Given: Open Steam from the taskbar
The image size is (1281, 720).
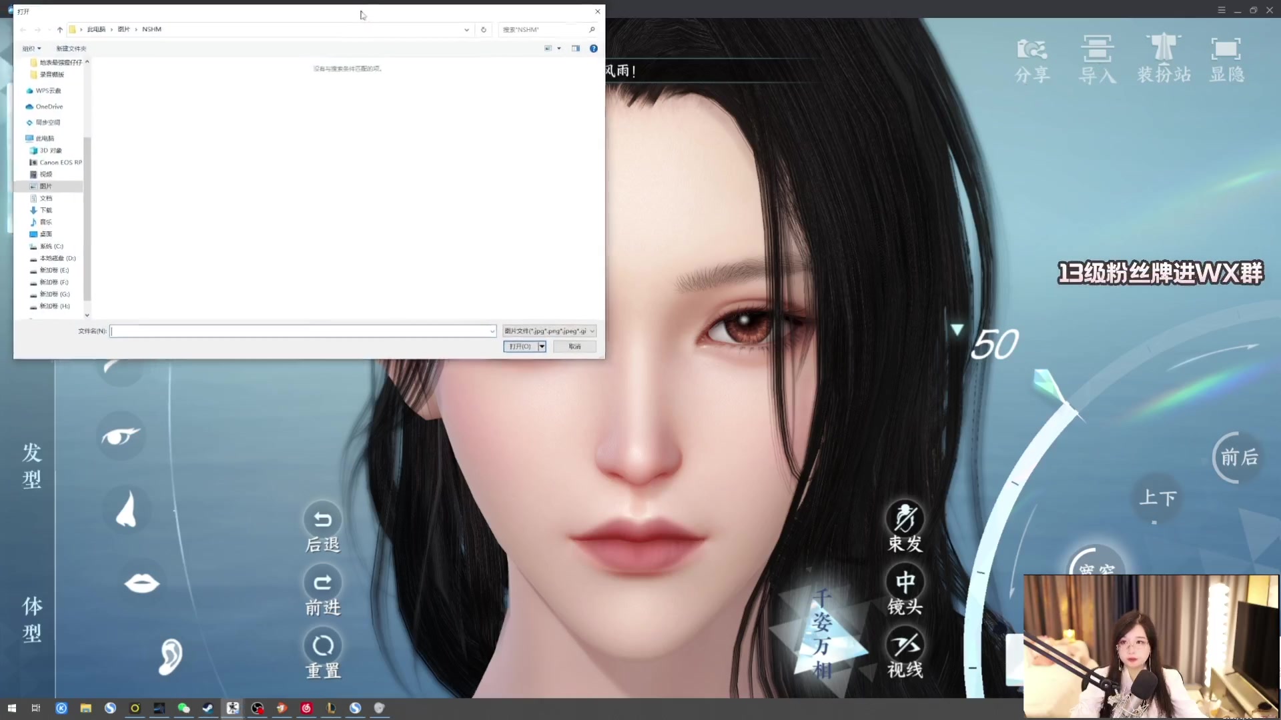Looking at the screenshot, I should coord(208,708).
